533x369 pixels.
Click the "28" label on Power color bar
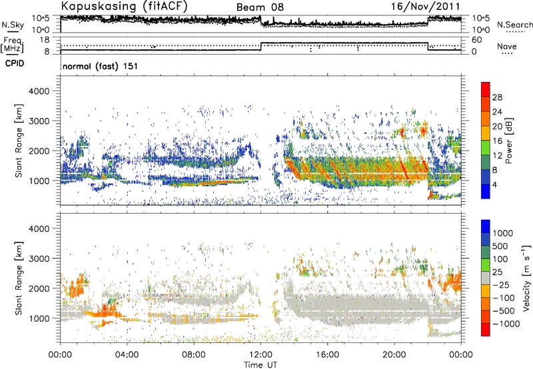497,97
